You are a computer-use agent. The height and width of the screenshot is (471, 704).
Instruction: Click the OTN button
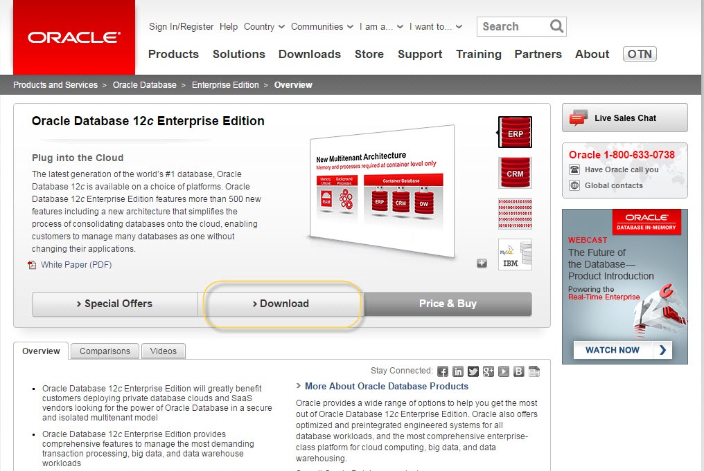pyautogui.click(x=640, y=54)
